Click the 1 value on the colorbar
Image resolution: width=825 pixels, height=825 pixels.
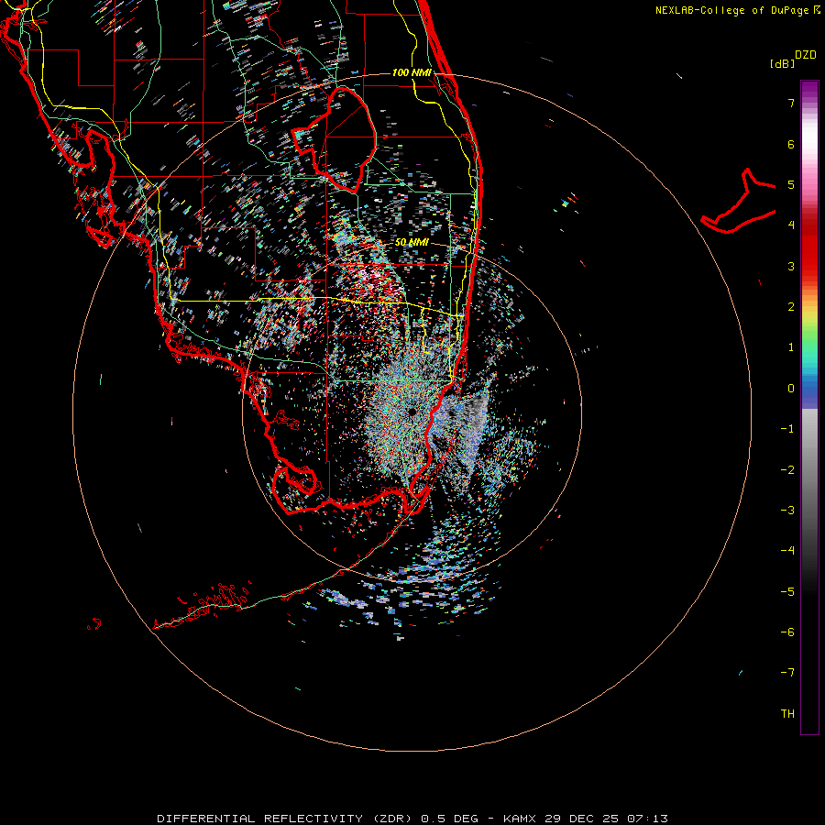click(x=791, y=347)
